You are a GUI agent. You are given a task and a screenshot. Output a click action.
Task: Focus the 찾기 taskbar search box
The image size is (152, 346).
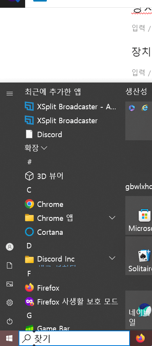coord(74,338)
